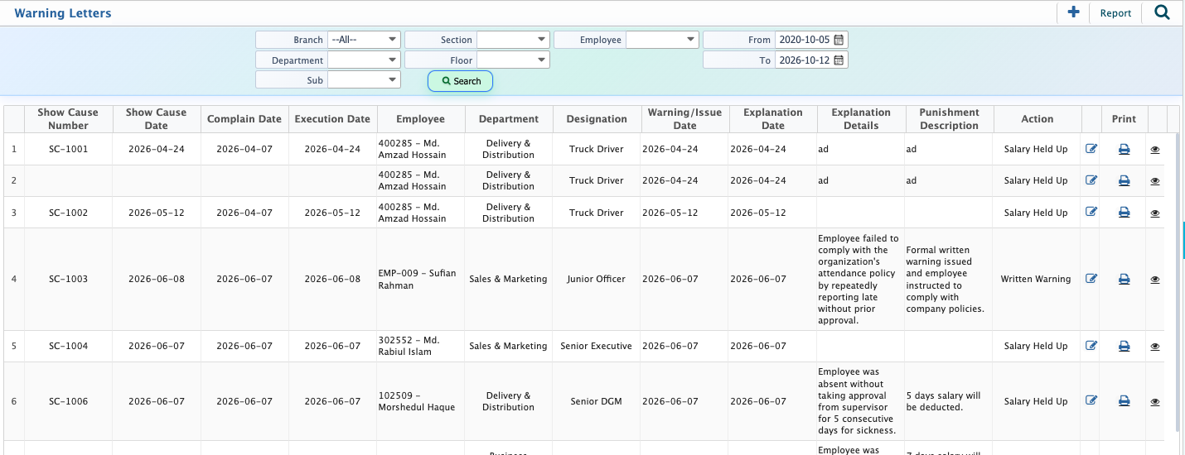Edit the SC-1004 row with pencil icon
Image resolution: width=1185 pixels, height=455 pixels.
point(1091,346)
